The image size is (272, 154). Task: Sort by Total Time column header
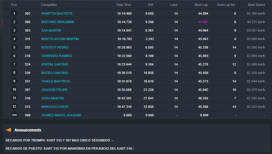click(x=123, y=5)
